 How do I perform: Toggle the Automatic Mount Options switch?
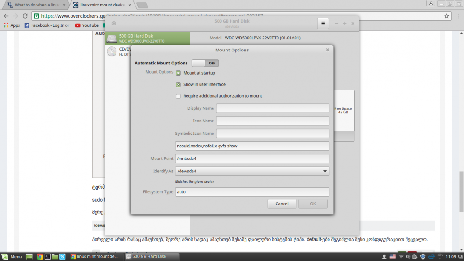point(205,63)
